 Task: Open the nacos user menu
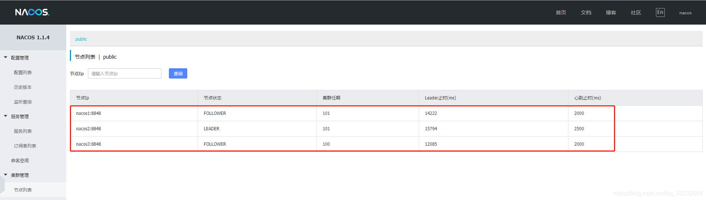(685, 13)
